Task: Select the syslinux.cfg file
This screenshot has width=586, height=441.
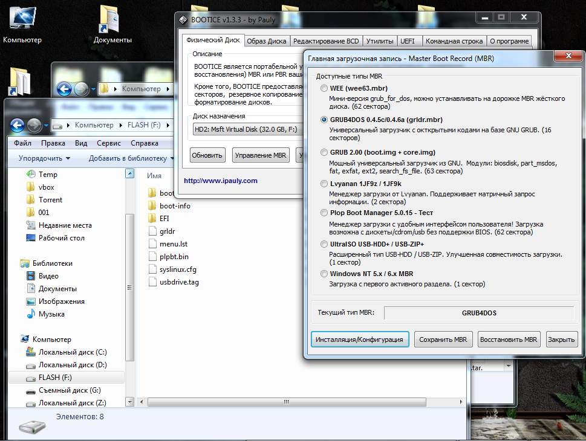Action: coord(177,269)
